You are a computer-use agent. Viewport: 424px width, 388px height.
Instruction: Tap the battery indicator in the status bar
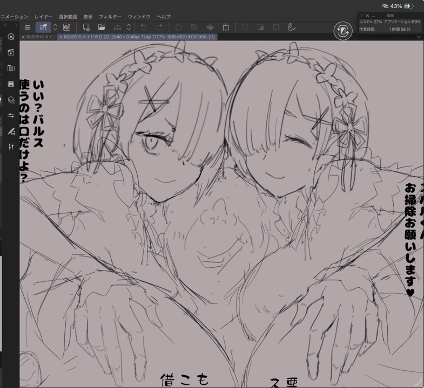pyautogui.click(x=408, y=6)
